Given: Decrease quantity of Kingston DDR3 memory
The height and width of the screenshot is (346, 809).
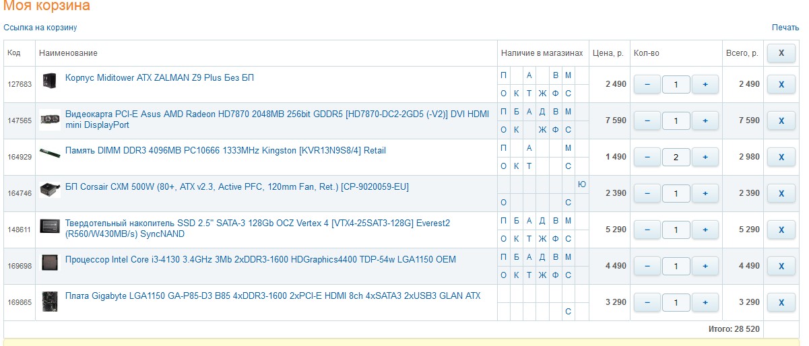Looking at the screenshot, I should click(x=647, y=158).
